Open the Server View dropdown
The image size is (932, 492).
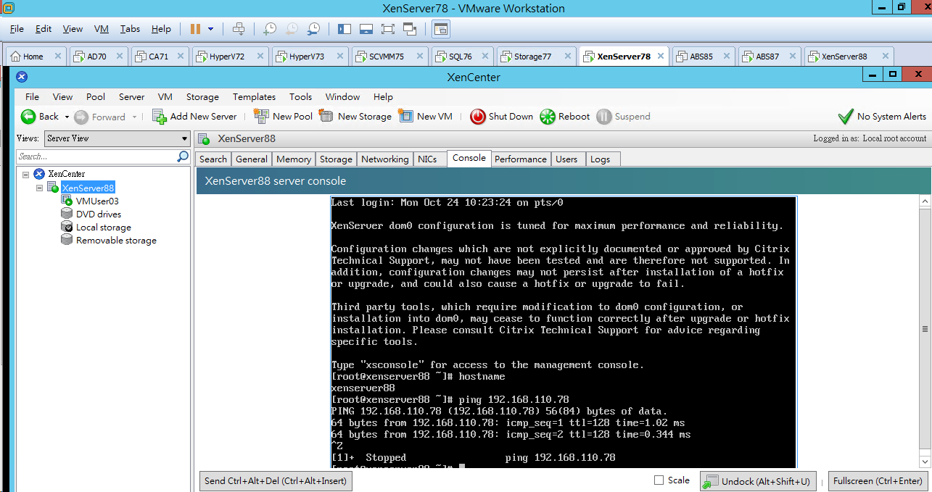click(117, 138)
